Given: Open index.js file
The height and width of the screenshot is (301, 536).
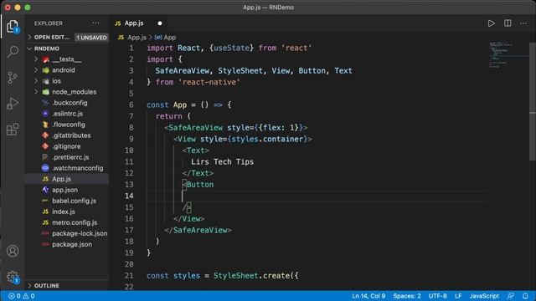Looking at the screenshot, I should click(x=64, y=212).
